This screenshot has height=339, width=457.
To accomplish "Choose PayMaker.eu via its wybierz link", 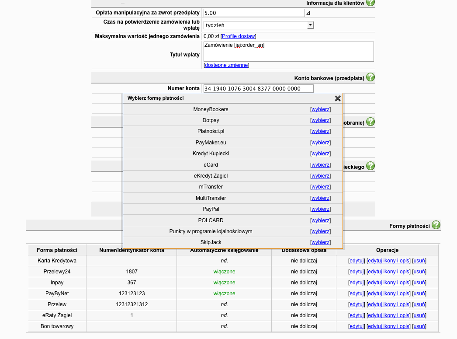I will [320, 143].
